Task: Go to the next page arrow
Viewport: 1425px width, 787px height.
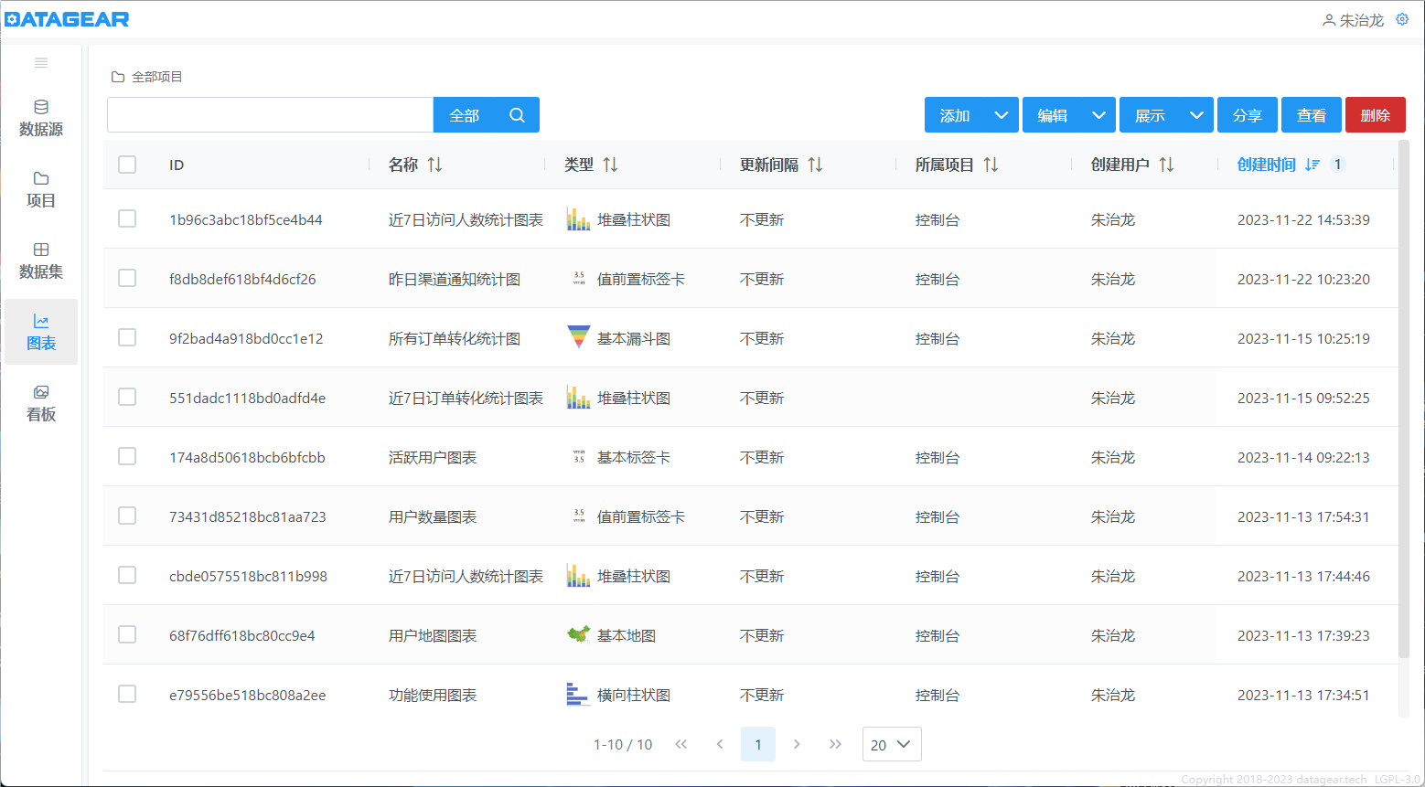Action: click(x=797, y=744)
